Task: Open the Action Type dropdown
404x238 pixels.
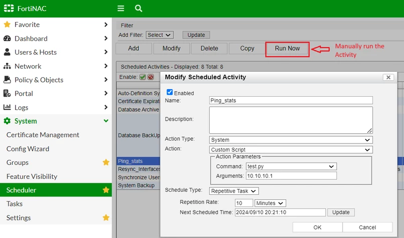Action: [291, 140]
